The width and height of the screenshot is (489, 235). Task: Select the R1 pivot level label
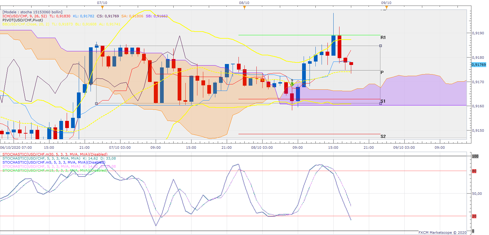[383, 37]
